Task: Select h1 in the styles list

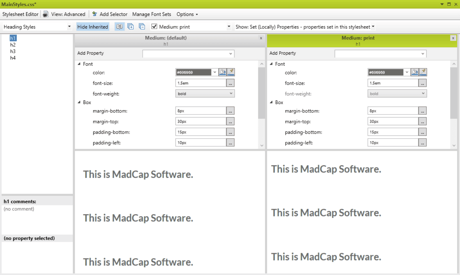Action: (x=13, y=38)
